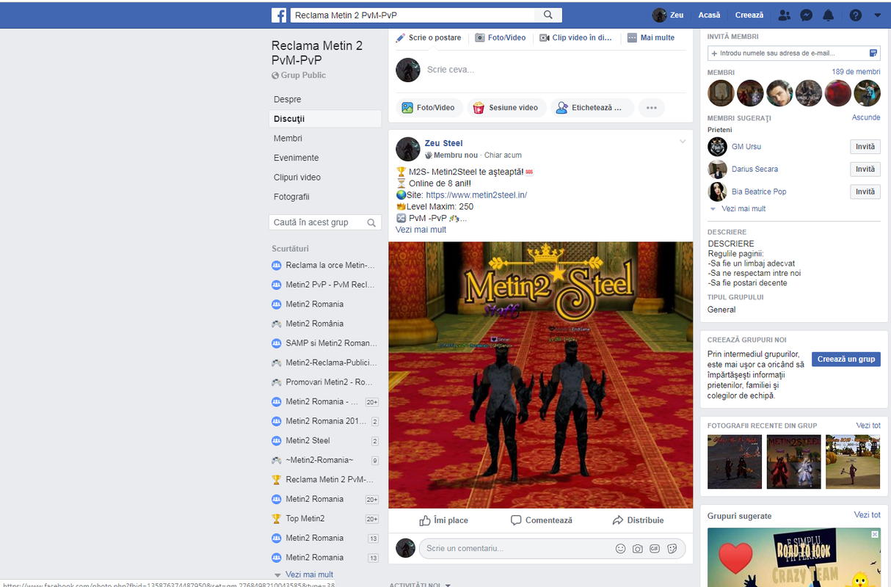Attach photo to comment camera icon
The image size is (891, 587).
638,548
